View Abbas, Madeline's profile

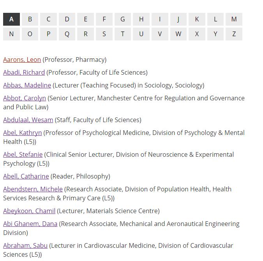coord(27,85)
